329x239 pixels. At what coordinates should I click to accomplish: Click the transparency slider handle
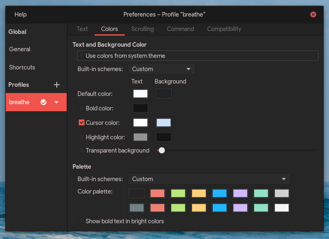point(162,151)
